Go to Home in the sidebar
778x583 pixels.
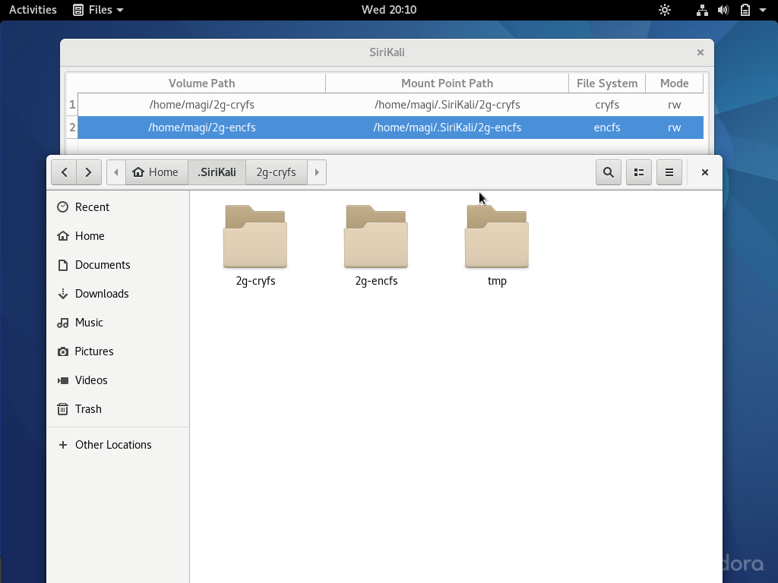coord(118,236)
